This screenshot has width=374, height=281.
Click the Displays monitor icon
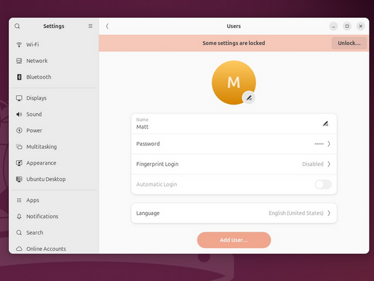point(19,98)
